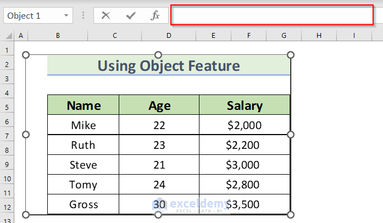Screen dimensions: 383x223
Task: Click Mike's age value 22
Action: (159, 125)
